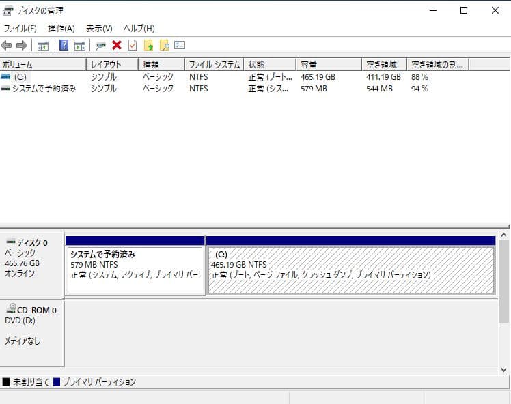Viewport: 511px width, 404px height.
Task: Click scroll-down arrow in disk pane
Action: point(504,370)
